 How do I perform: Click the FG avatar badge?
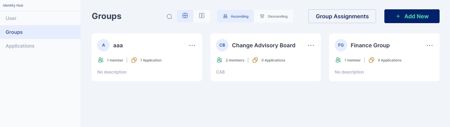341,45
